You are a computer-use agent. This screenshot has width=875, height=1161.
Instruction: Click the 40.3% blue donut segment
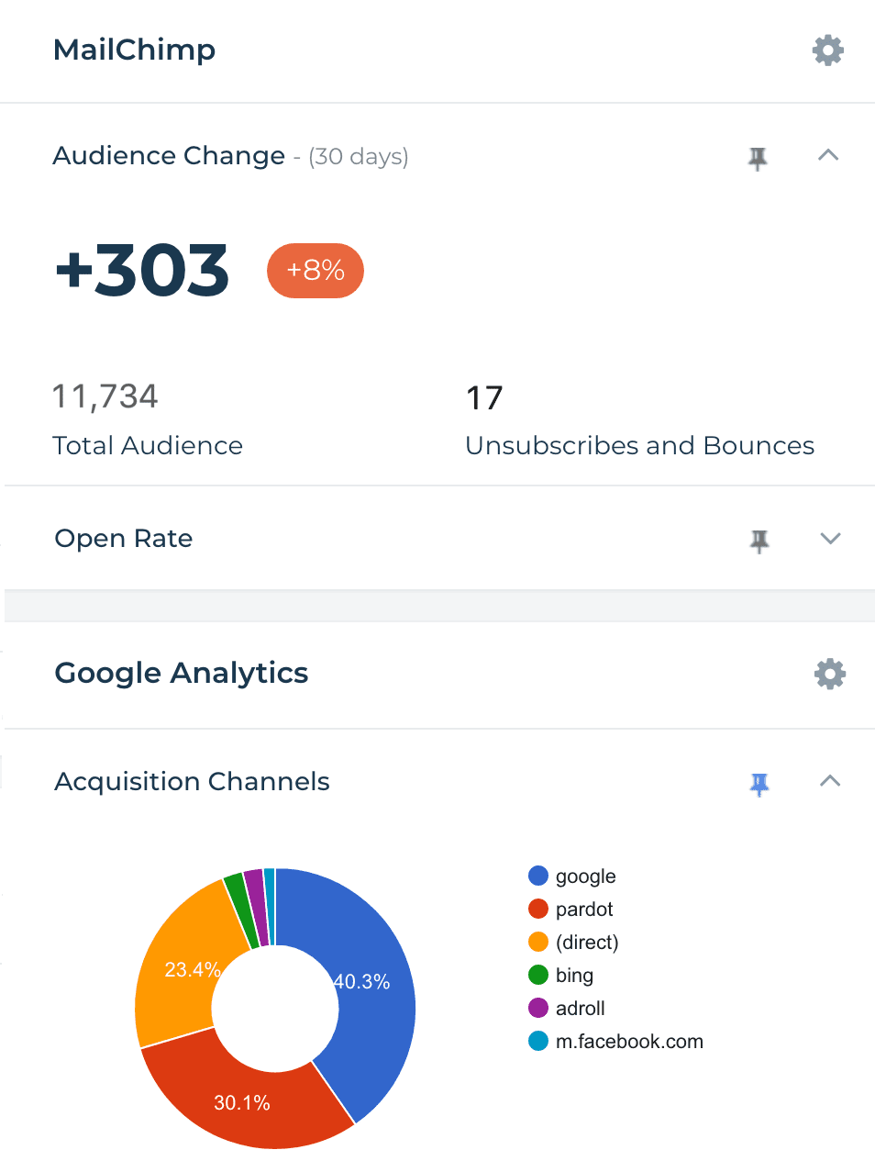(x=371, y=991)
